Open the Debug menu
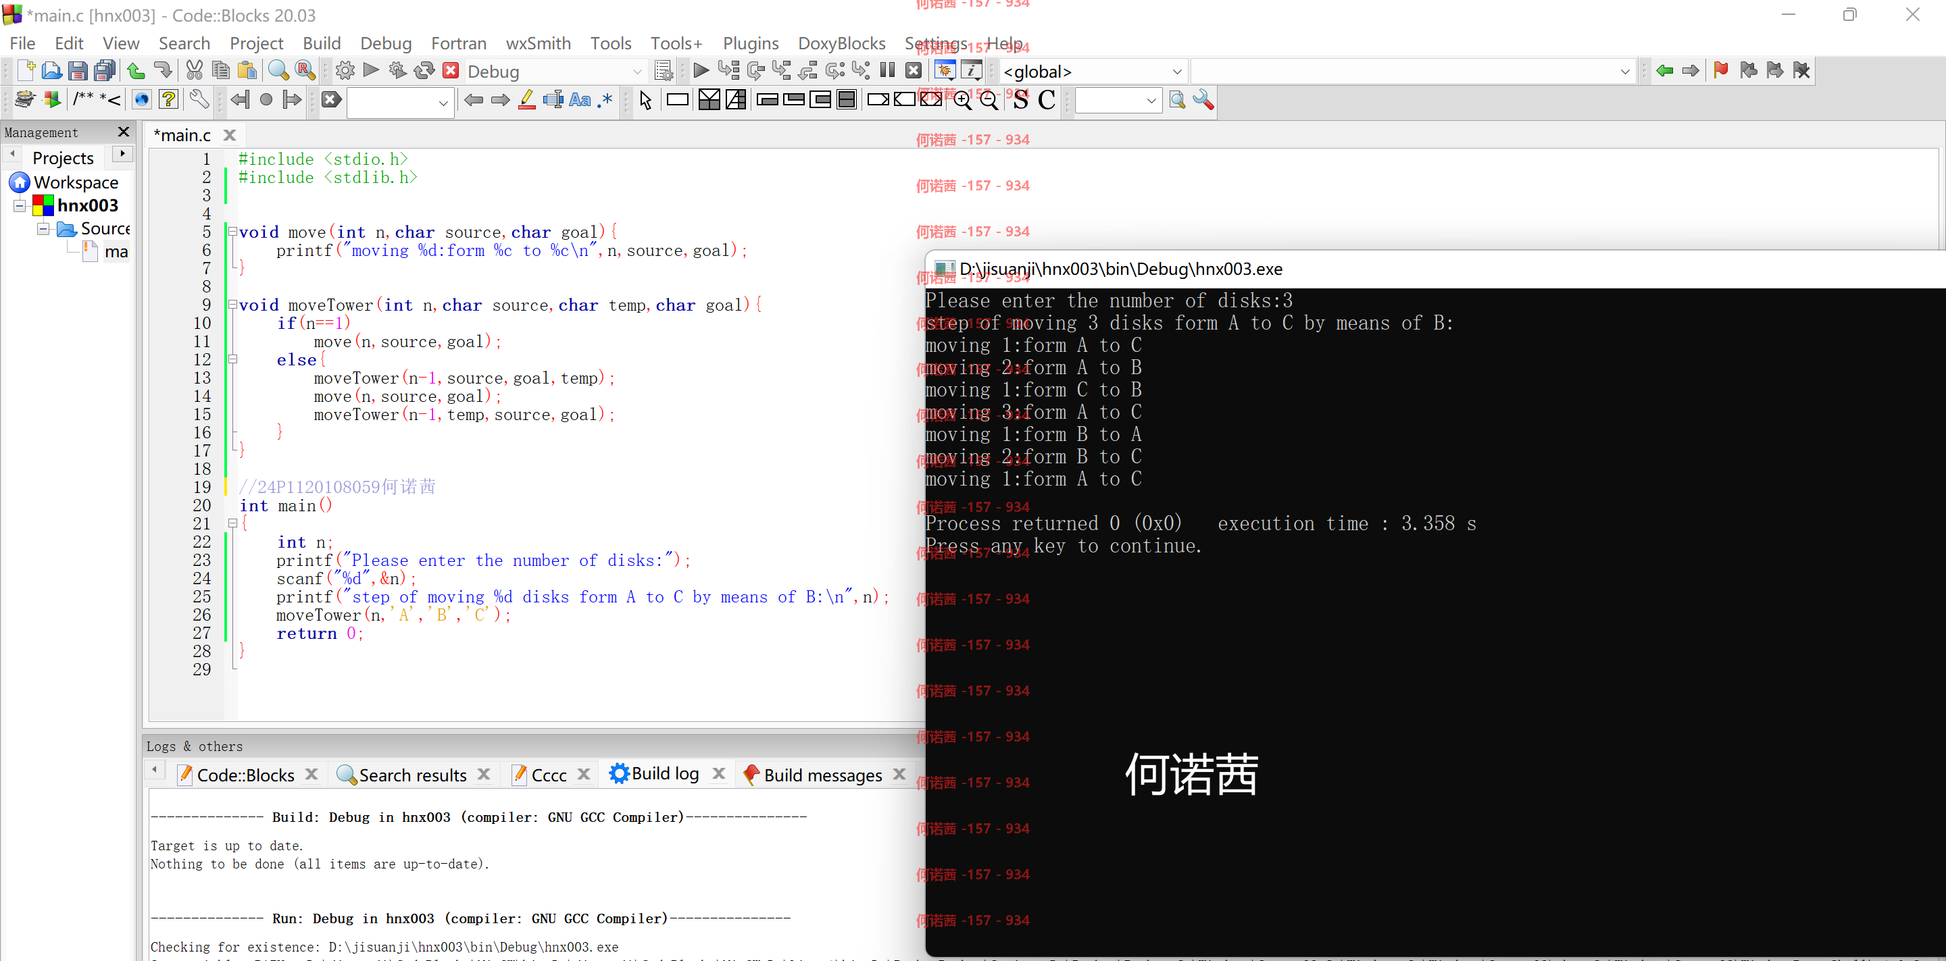The height and width of the screenshot is (961, 1946). (385, 43)
